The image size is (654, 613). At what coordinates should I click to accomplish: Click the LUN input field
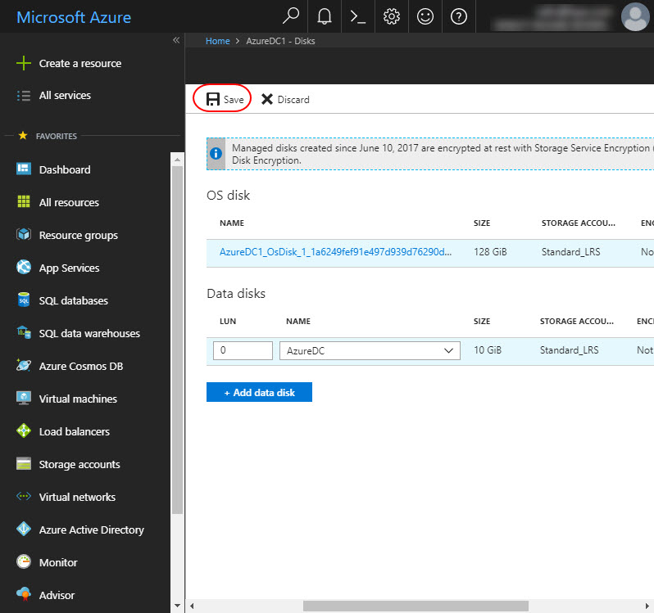click(x=243, y=350)
